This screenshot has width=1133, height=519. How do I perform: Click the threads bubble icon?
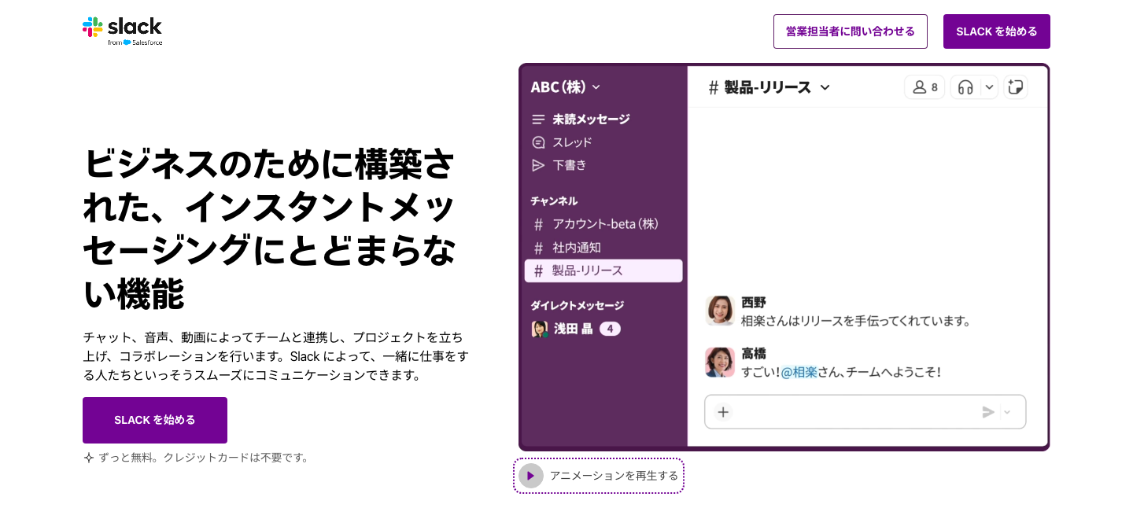(x=538, y=142)
